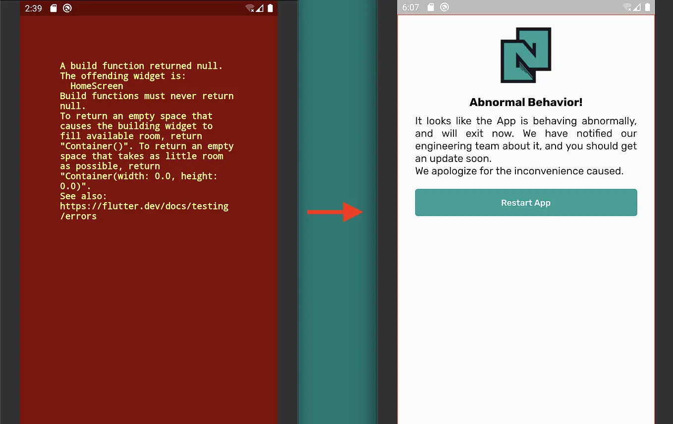This screenshot has width=673, height=424.
Task: Click the cellular signal icon on the left status bar
Action: 260,8
